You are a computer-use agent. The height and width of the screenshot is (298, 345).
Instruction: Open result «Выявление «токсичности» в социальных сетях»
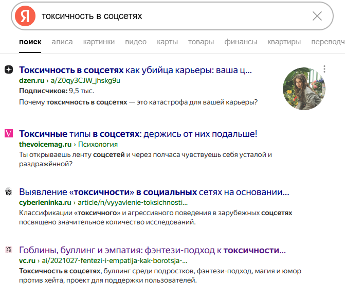pyautogui.click(x=154, y=192)
